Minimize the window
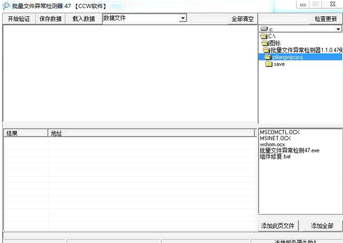The height and width of the screenshot is (243, 343). tap(303, 5)
